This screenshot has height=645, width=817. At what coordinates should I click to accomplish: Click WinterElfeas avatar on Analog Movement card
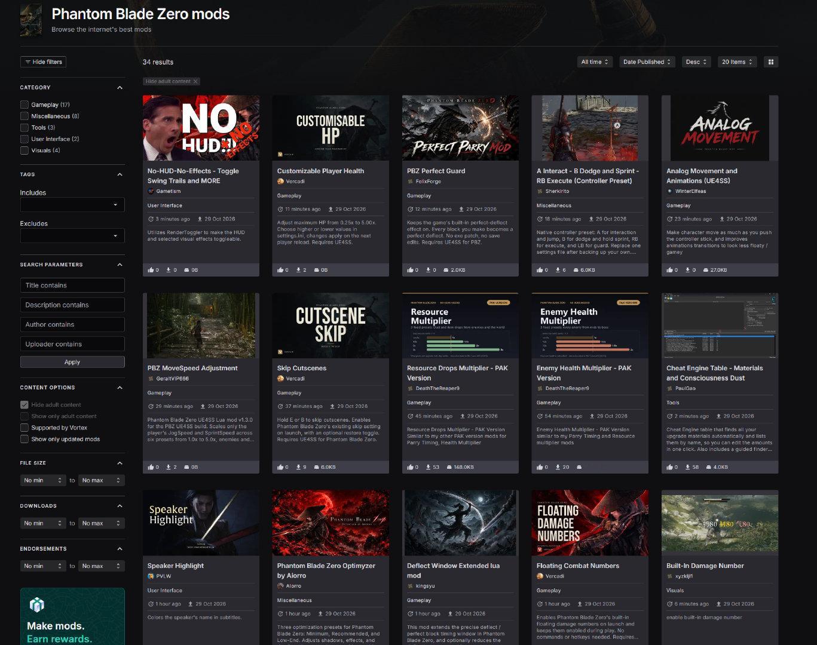click(x=669, y=191)
